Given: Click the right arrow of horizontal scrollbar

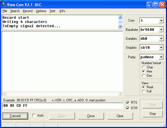Looking at the screenshot, I should click(120, 94).
